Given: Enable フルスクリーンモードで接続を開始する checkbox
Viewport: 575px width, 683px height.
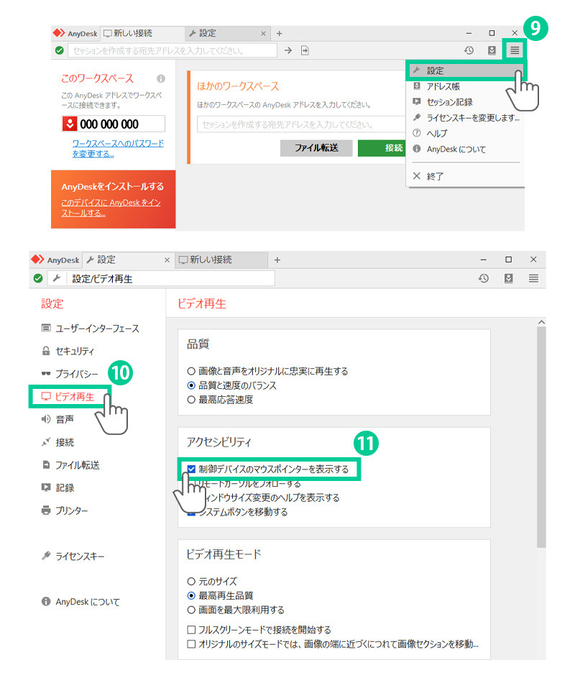Looking at the screenshot, I should click(x=191, y=630).
